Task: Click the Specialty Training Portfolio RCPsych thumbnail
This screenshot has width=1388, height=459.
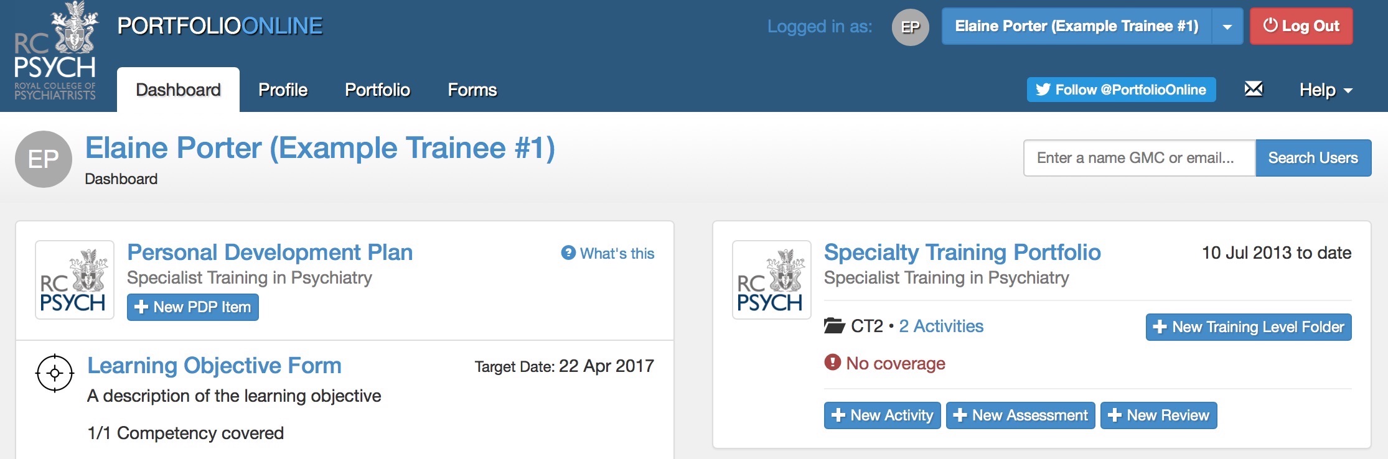Action: click(x=772, y=280)
